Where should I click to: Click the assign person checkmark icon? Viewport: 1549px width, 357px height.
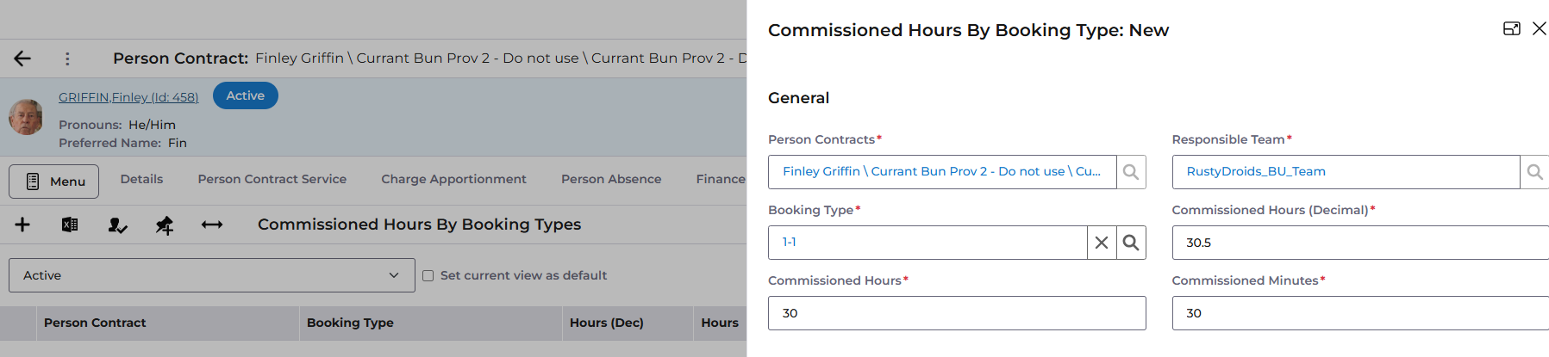tap(117, 225)
